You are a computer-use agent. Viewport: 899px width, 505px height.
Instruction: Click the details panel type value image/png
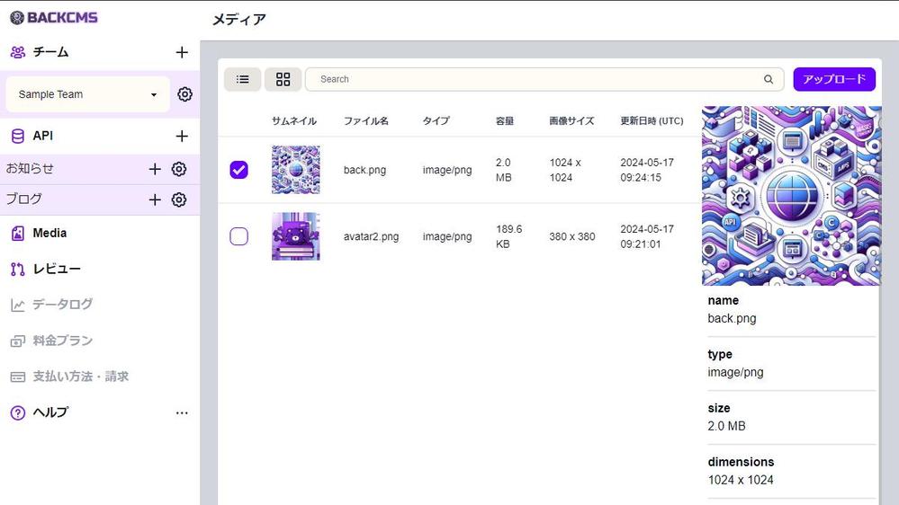[x=735, y=372]
